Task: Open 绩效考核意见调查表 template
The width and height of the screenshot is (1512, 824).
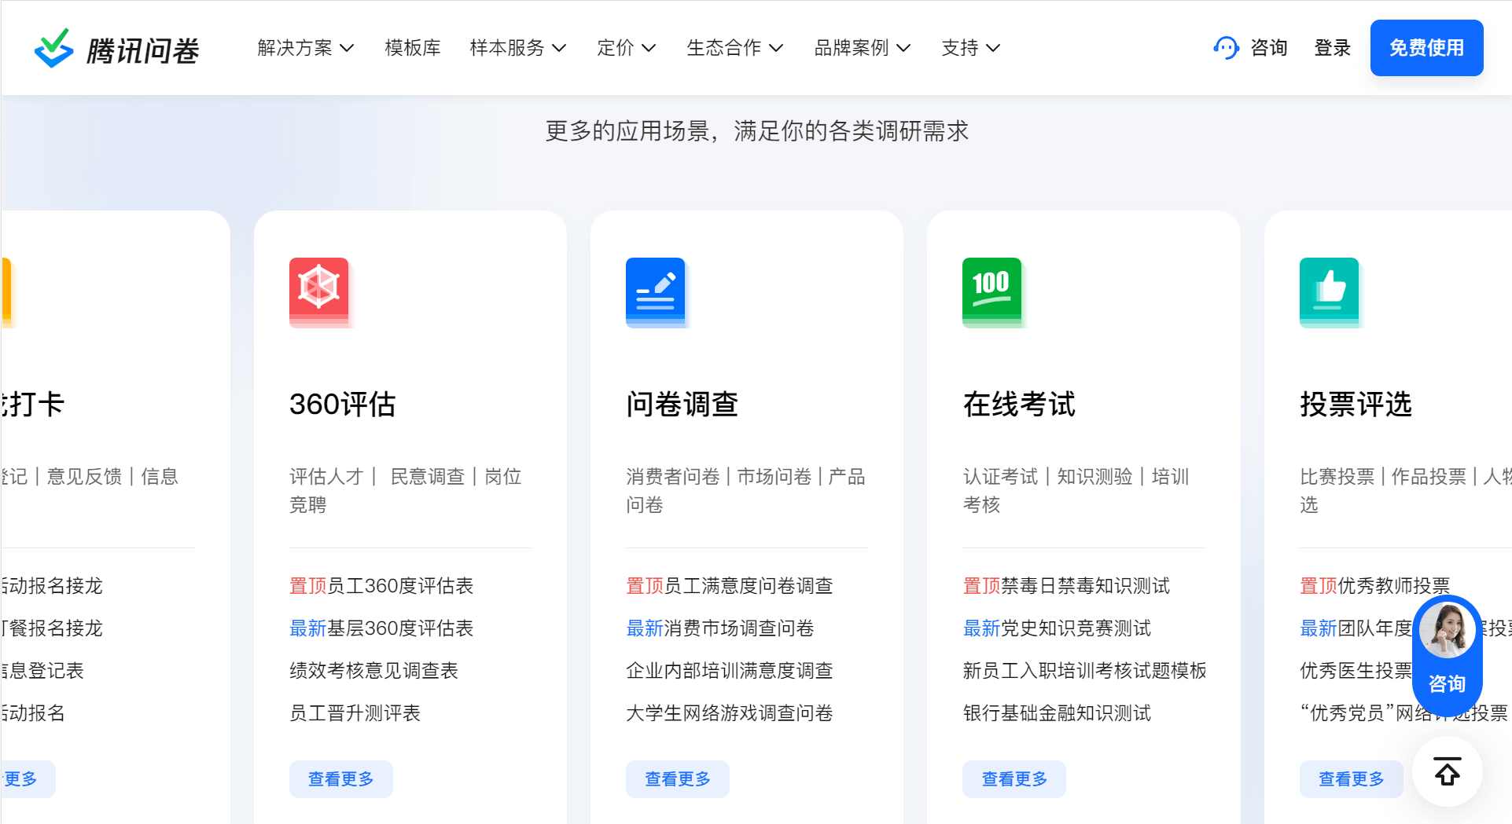Action: 373,670
